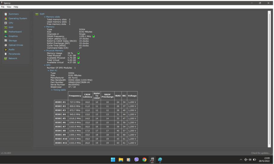274x164 pixels.
Task: Open the volume tray icon
Action: [x=250, y=160]
